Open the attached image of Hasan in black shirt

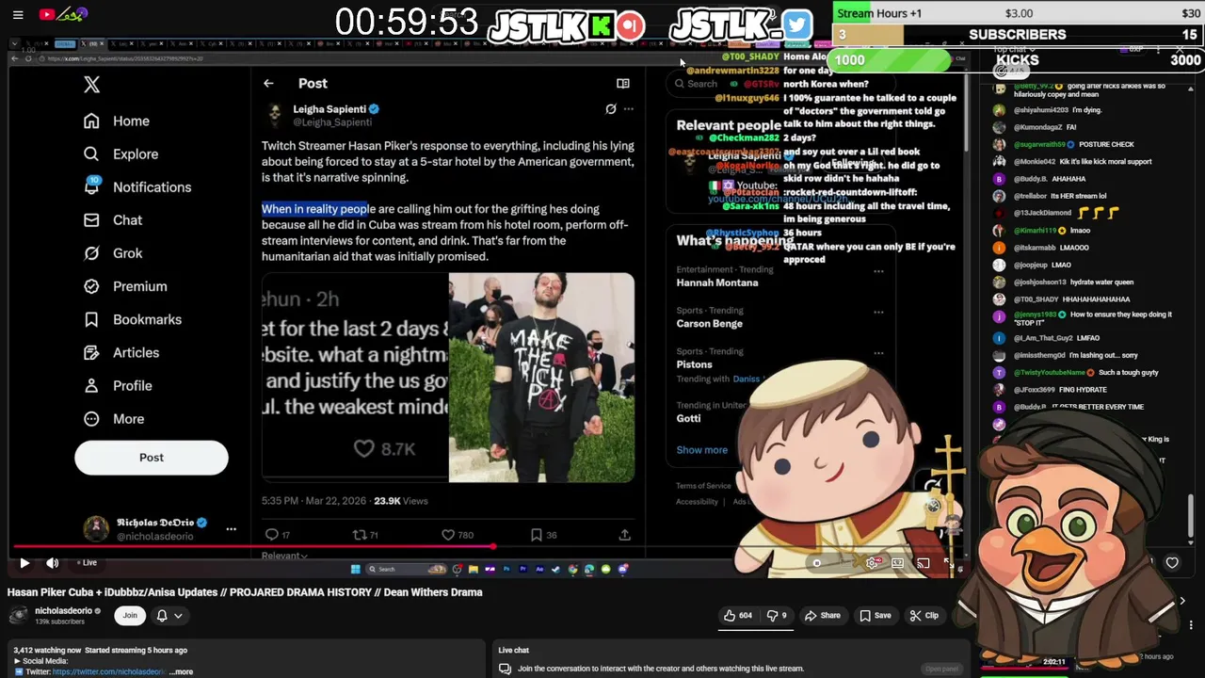(541, 378)
